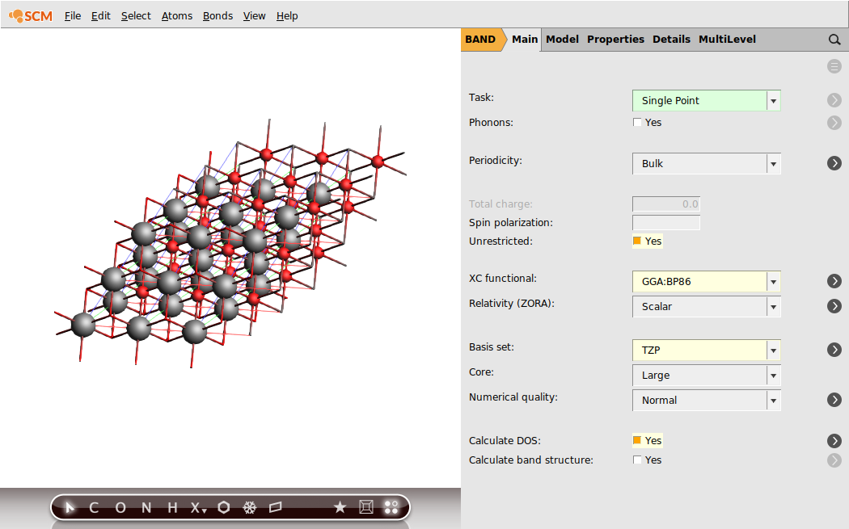Open XC functional details arrow
Viewport: 849px width, 529px height.
(834, 281)
